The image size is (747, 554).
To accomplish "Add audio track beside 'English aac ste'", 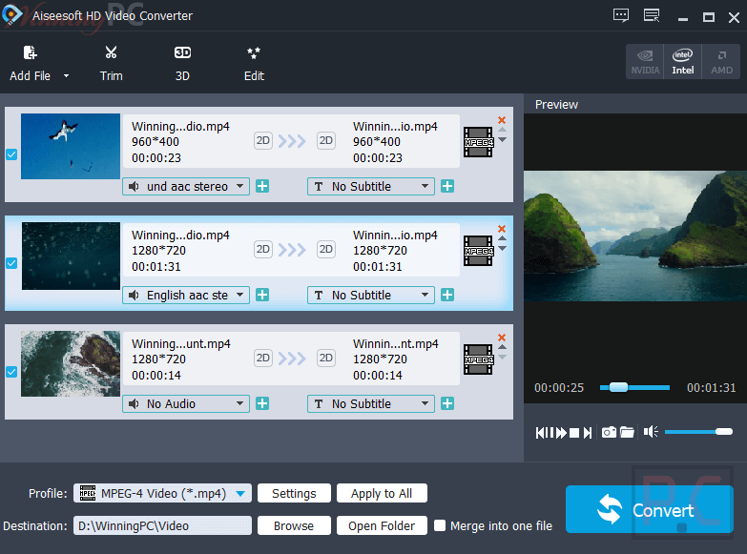I will pyautogui.click(x=262, y=295).
